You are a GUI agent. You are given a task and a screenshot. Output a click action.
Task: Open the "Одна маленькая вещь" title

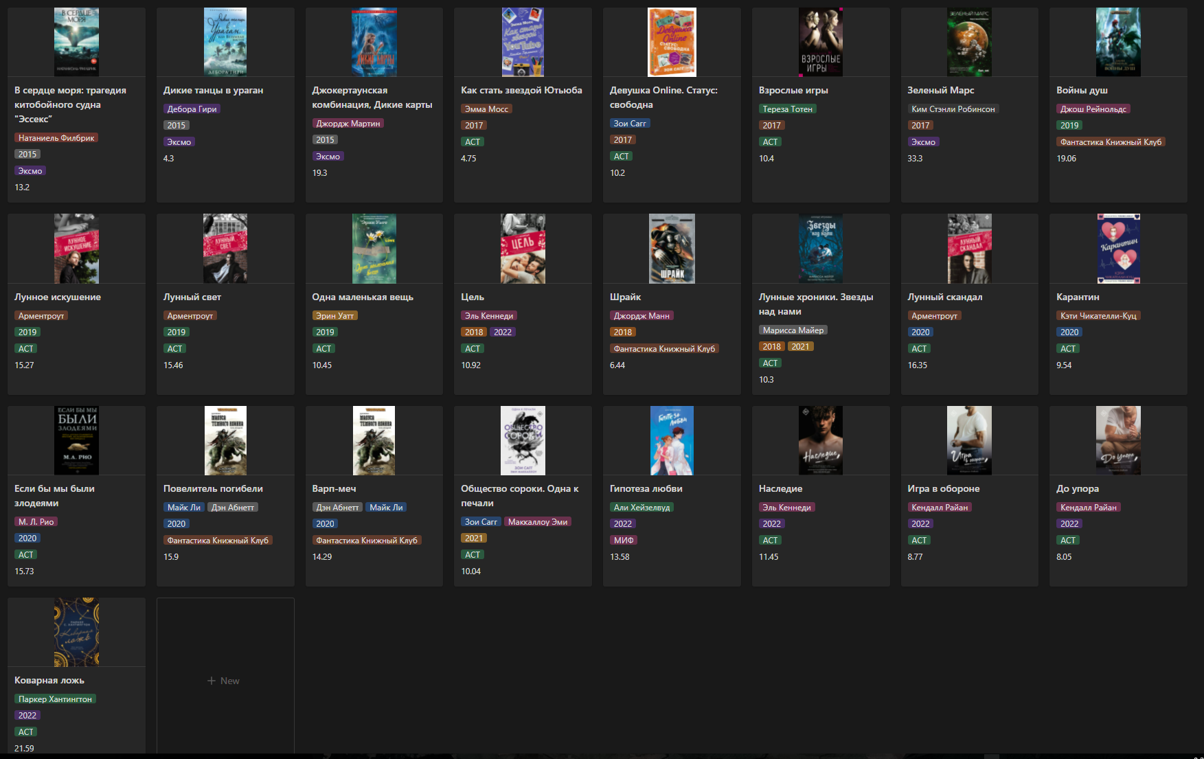click(363, 297)
